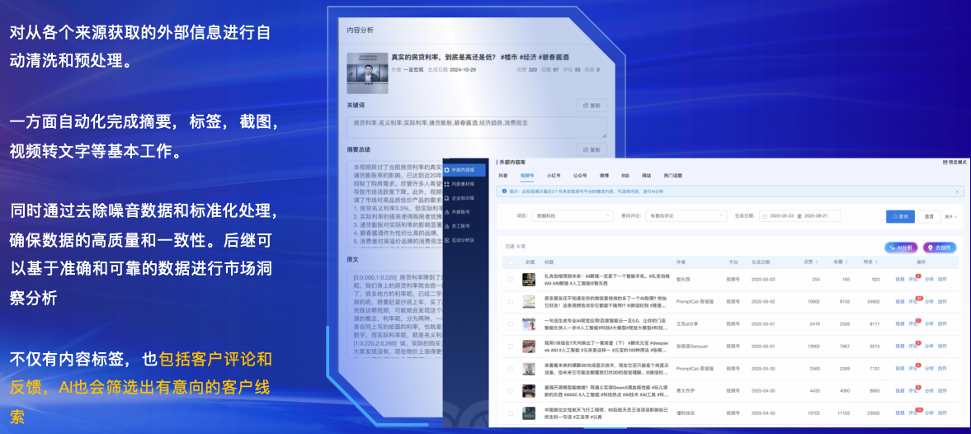Open 链接 for the 智东西 row
Screen dimensions: 971x434
[899, 280]
